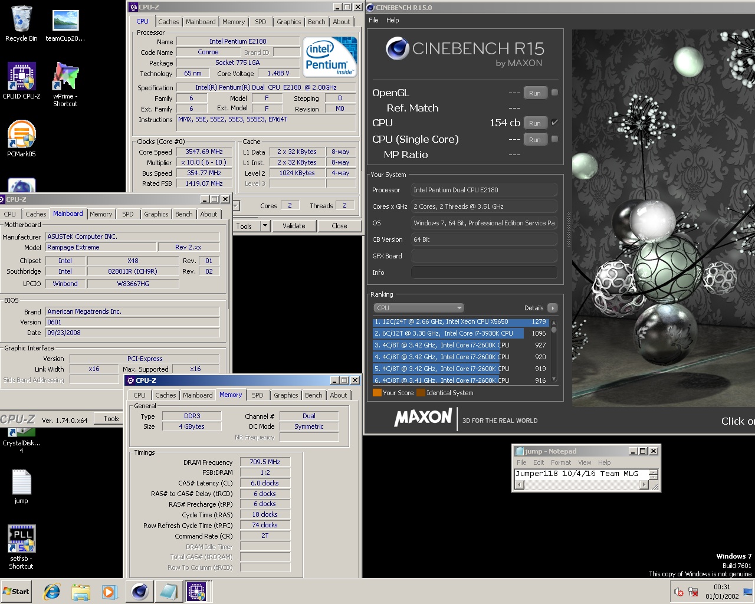Viewport: 755px width, 604px height.
Task: Click the Details arrow button in Ranking
Action: [x=552, y=308]
